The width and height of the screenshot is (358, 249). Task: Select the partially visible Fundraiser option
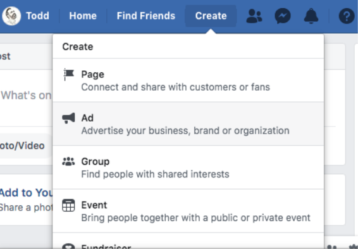188,241
